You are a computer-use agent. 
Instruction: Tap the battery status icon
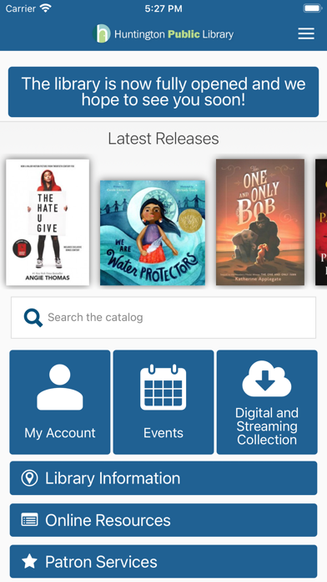tap(313, 8)
